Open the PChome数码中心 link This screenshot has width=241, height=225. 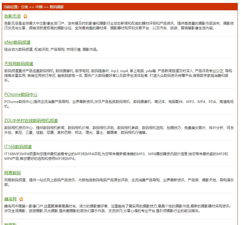click(21, 94)
